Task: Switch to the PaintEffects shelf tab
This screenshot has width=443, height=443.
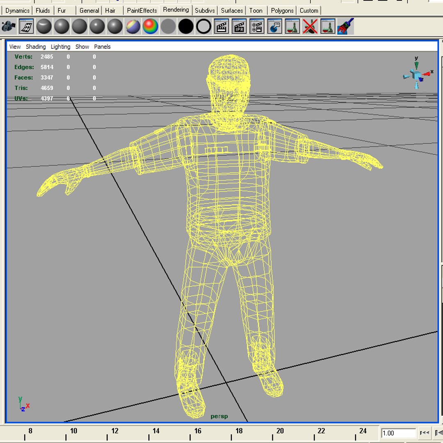Action: click(142, 11)
